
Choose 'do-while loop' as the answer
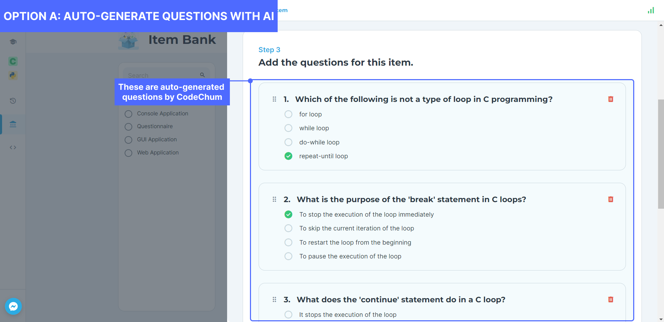click(x=288, y=142)
